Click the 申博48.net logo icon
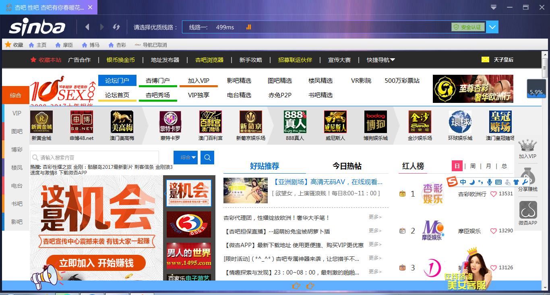 tap(82, 122)
